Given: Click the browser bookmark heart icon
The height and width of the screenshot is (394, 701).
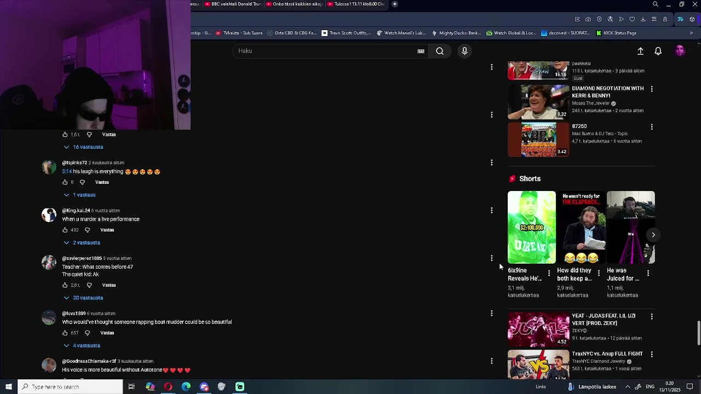Looking at the screenshot, I should tap(632, 19).
